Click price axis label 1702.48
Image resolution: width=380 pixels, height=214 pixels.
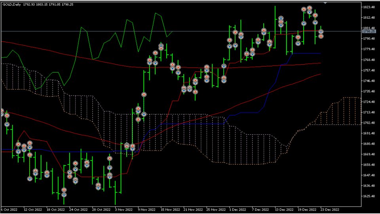369,123
